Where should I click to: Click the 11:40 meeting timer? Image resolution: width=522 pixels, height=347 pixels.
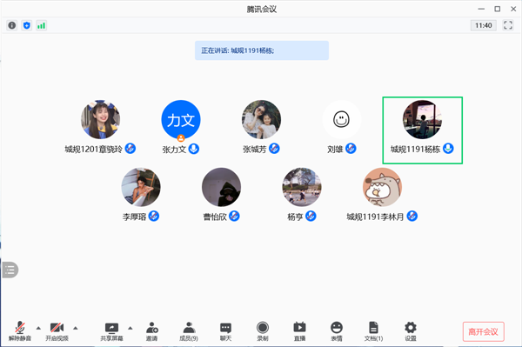(484, 25)
